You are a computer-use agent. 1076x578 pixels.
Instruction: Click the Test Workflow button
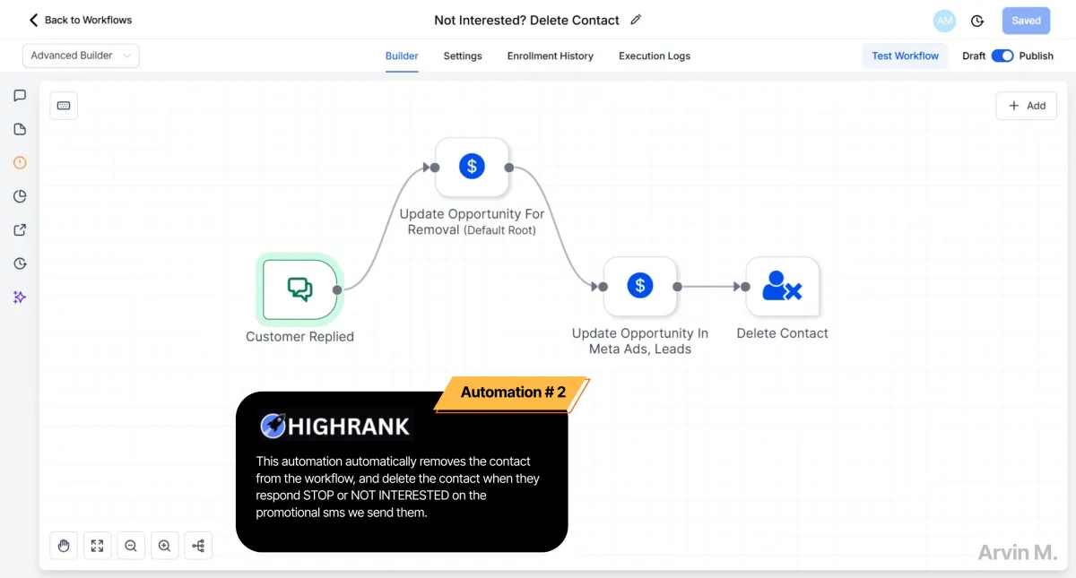click(x=905, y=56)
